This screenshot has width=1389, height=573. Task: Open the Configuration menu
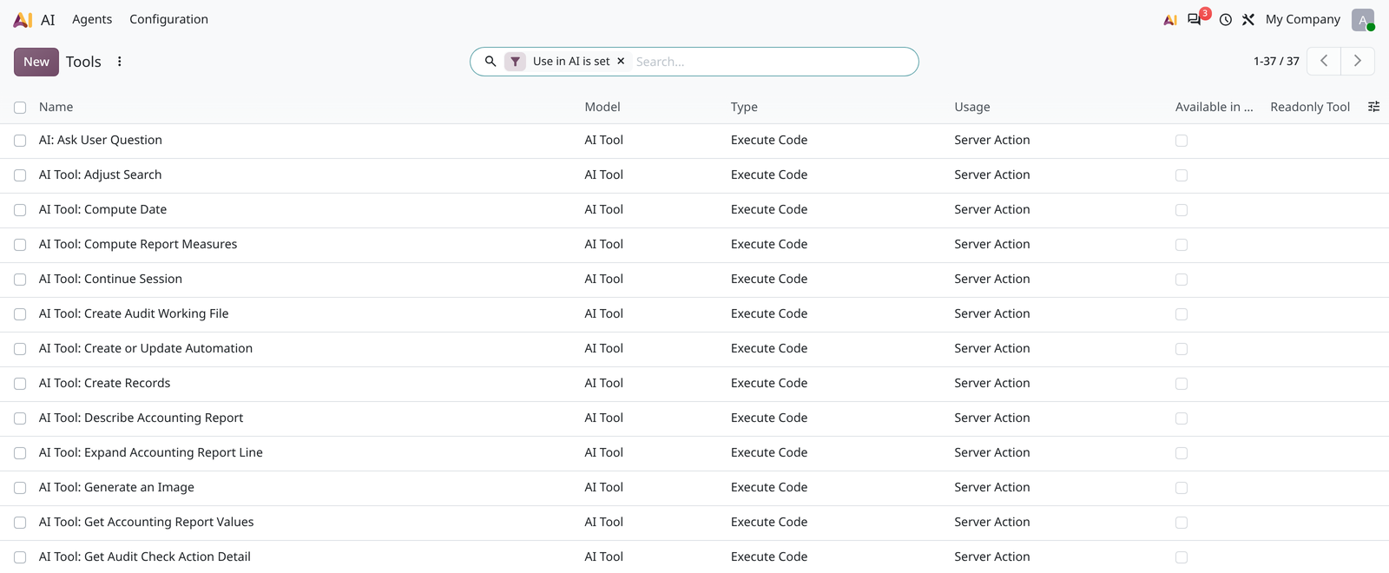[168, 19]
